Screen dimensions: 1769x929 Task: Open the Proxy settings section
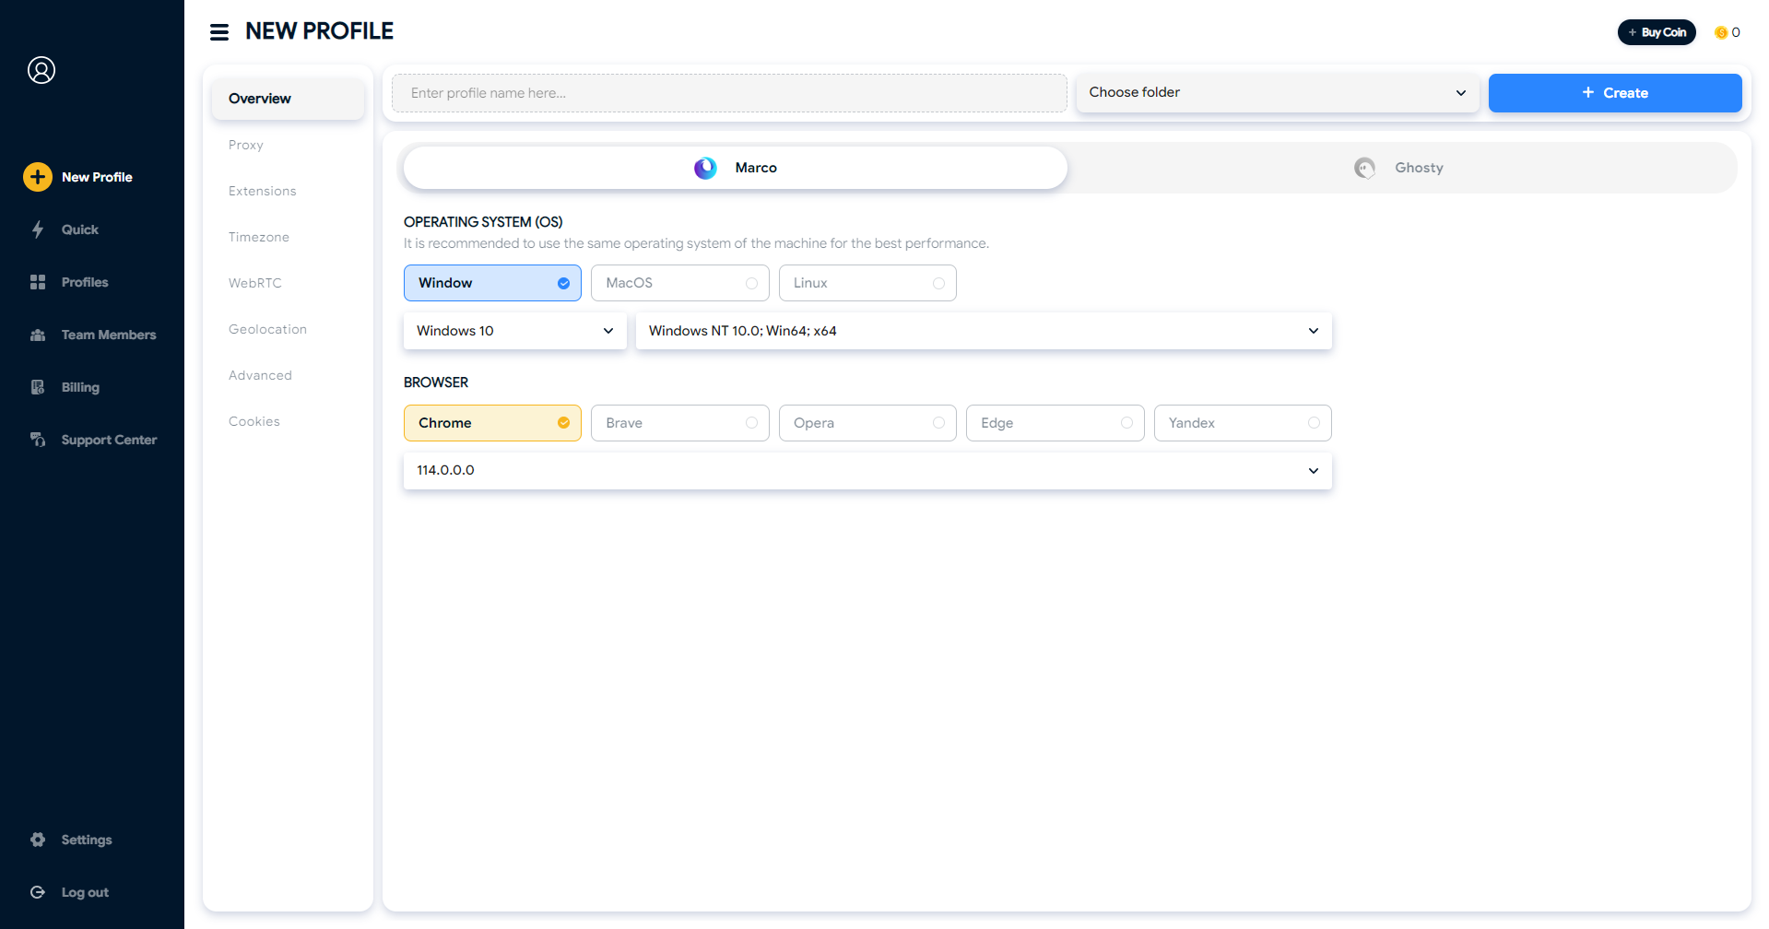(x=246, y=145)
